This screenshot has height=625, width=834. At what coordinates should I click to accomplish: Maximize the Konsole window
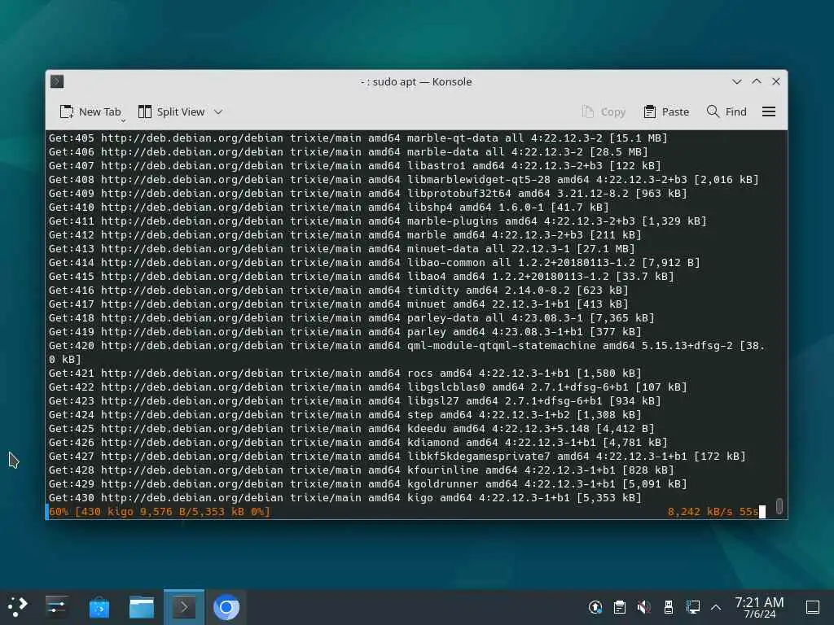tap(757, 81)
